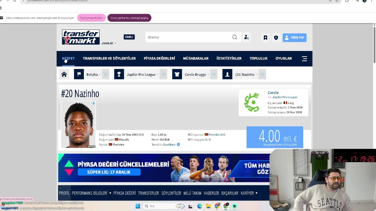Click the trophy icon beside Jupiler Pro League

[119, 74]
